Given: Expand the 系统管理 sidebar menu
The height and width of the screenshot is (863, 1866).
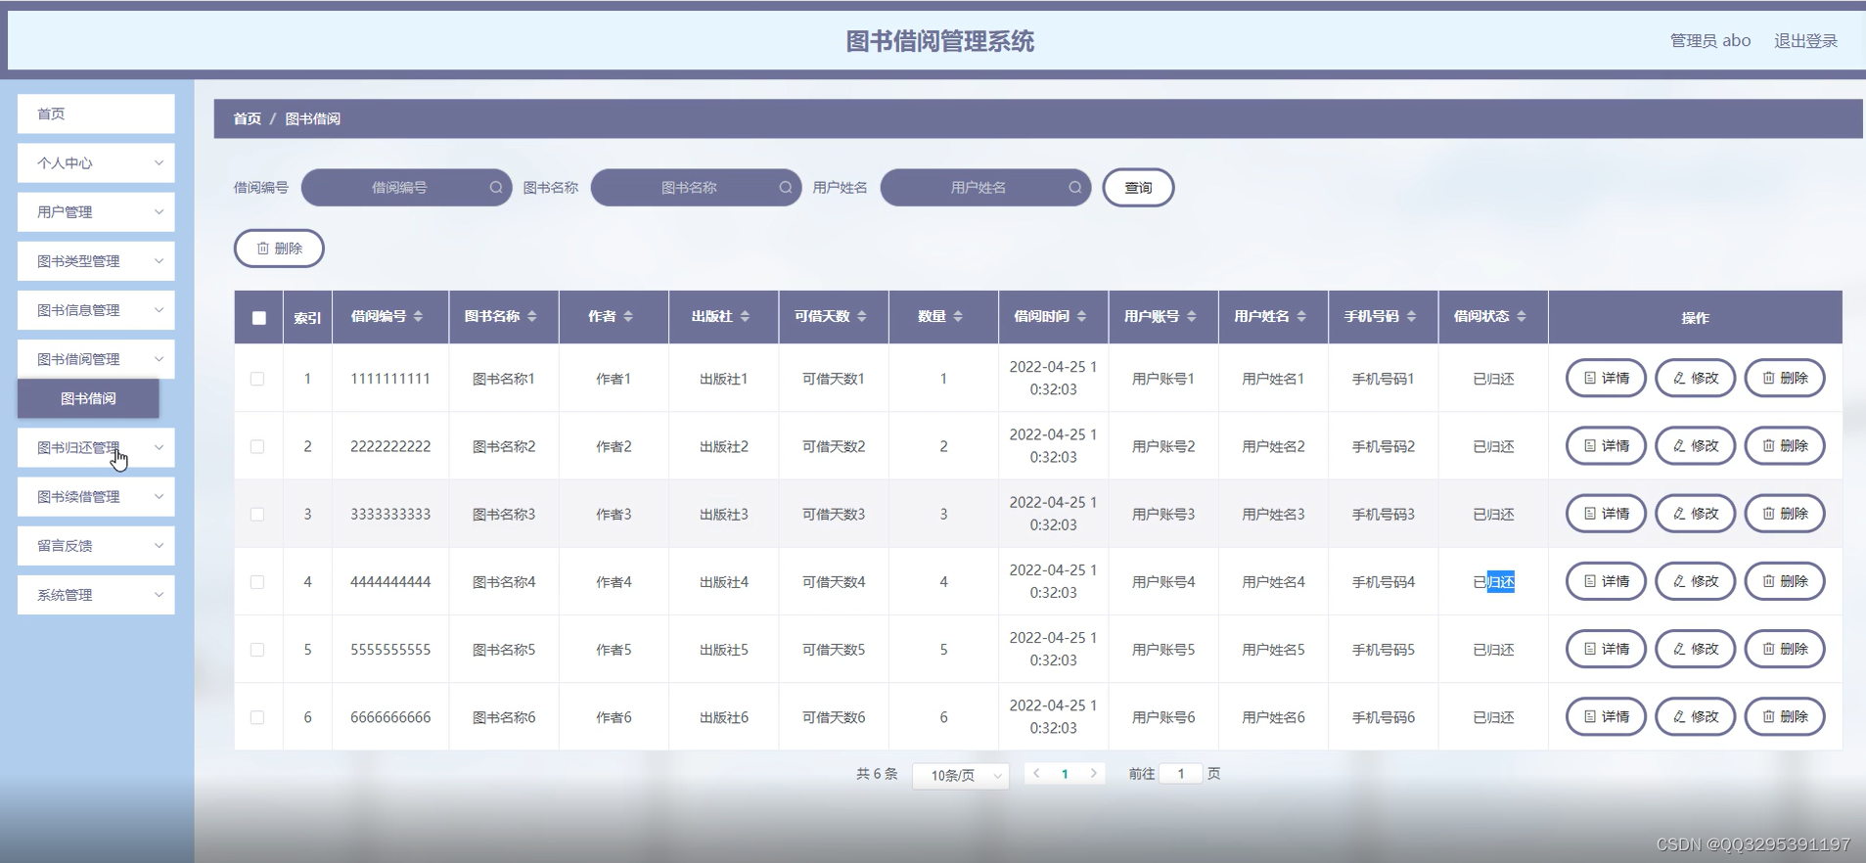Looking at the screenshot, I should [96, 595].
